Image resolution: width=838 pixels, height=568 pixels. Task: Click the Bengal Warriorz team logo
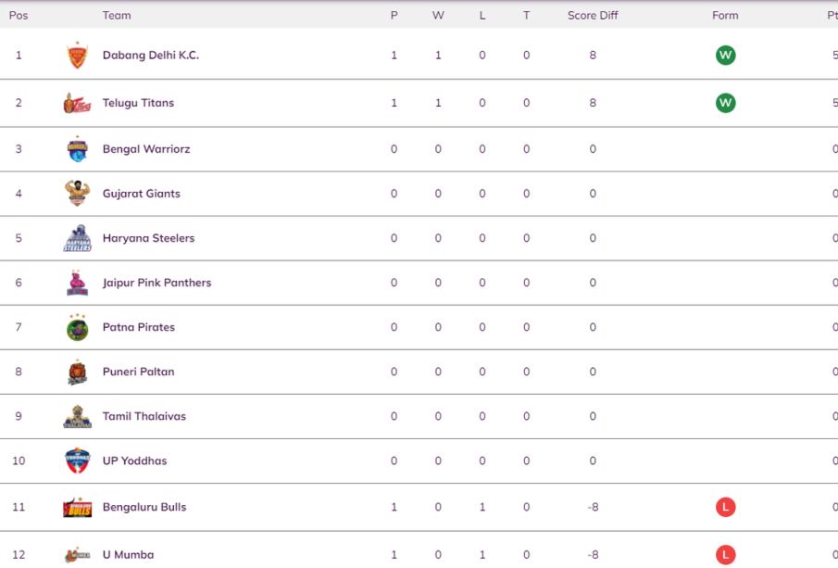click(x=78, y=148)
